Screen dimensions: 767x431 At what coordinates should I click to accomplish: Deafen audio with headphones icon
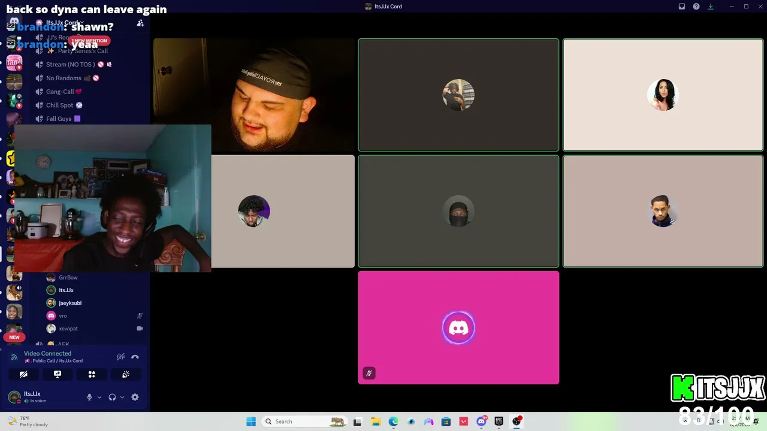112,397
